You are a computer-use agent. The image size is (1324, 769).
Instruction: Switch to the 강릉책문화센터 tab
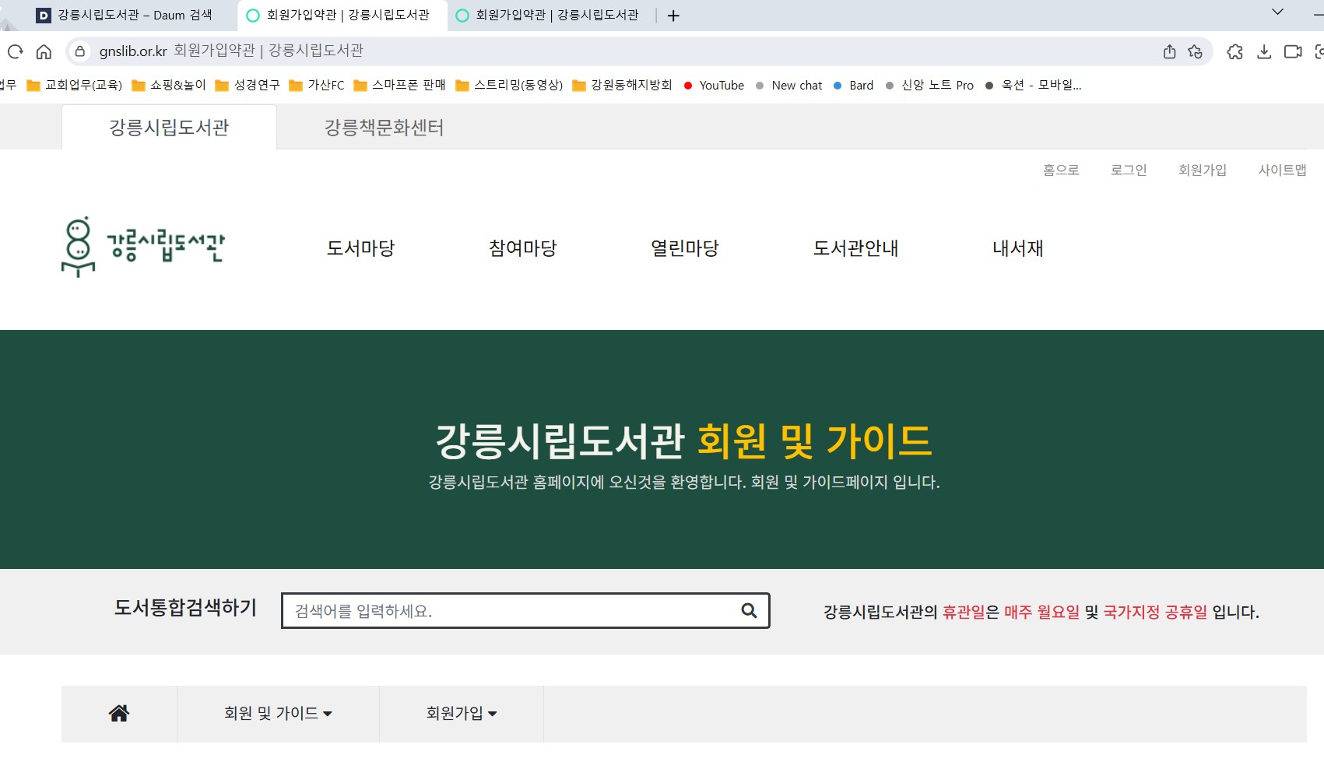(x=384, y=127)
